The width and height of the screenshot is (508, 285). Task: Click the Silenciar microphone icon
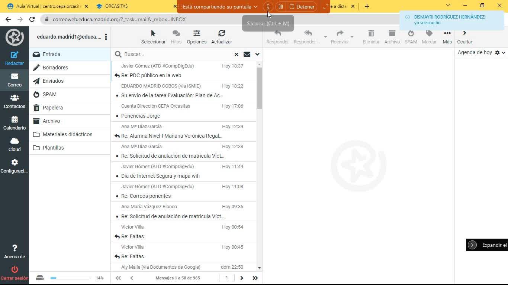(x=268, y=7)
